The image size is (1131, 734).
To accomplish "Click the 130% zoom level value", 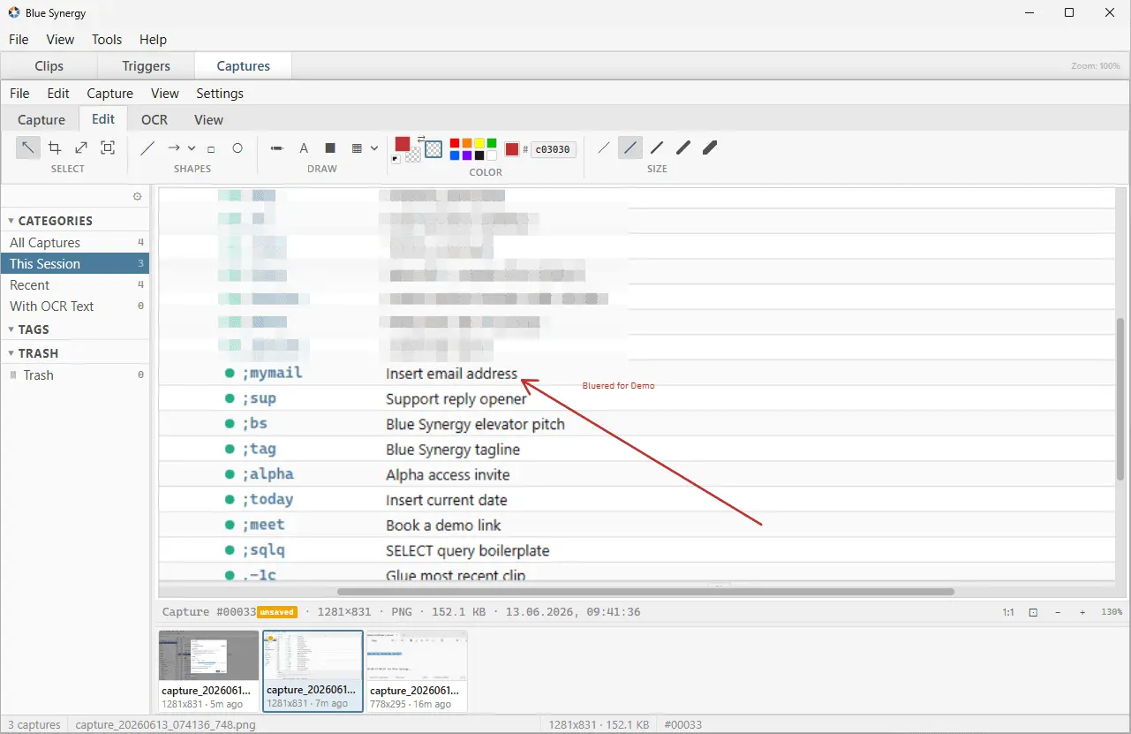I will pyautogui.click(x=1112, y=612).
